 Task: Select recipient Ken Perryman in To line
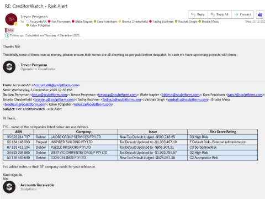pyautogui.click(x=61, y=22)
